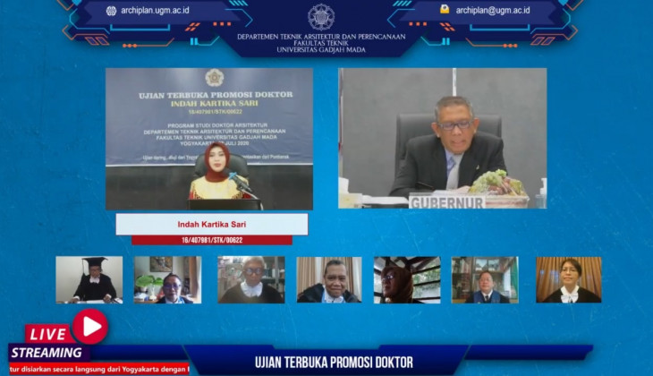The image size is (653, 376).
Task: Select the white-haired examiner with glasses thumbnail
Action: point(251,279)
